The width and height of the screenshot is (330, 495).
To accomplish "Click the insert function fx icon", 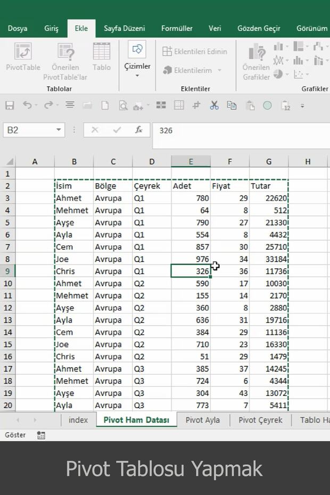I will [x=139, y=130].
